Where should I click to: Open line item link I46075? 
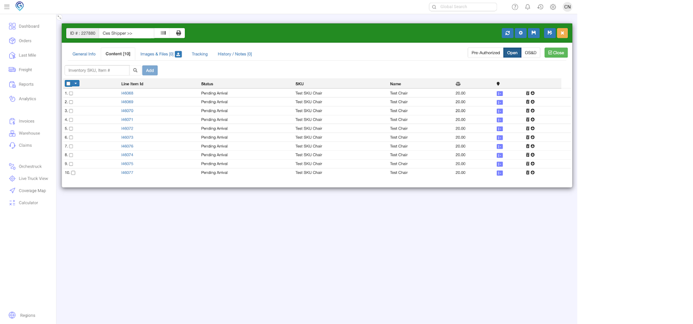[x=127, y=164]
